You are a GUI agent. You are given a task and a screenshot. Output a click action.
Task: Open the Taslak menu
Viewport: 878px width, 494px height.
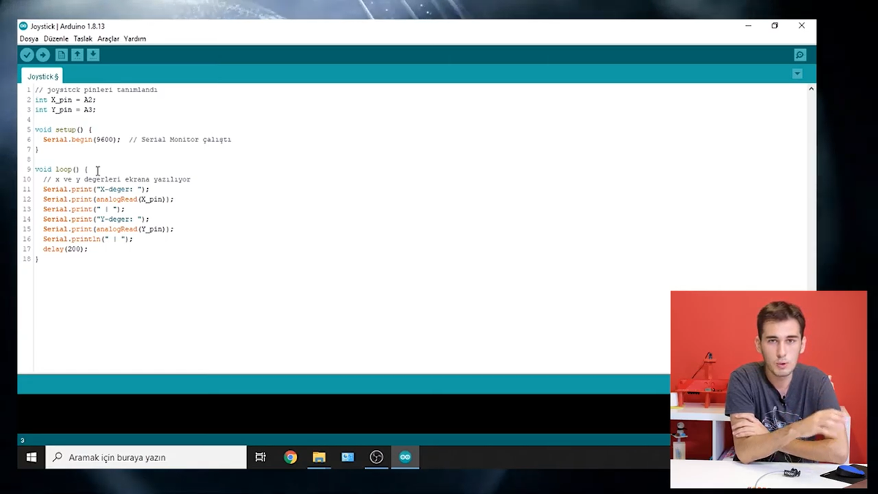(83, 39)
